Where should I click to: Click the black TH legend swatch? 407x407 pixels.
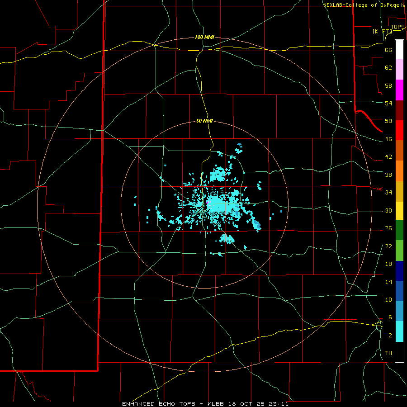[x=399, y=352]
